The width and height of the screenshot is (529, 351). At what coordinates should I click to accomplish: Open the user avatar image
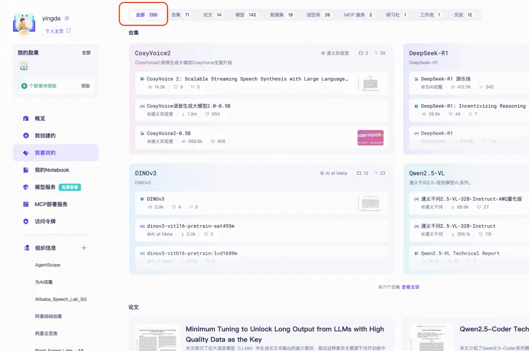point(24,24)
